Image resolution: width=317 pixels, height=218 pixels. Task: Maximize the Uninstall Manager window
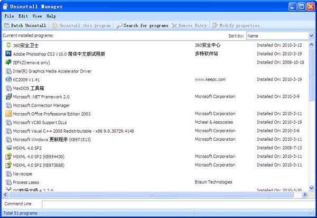[x=302, y=6]
